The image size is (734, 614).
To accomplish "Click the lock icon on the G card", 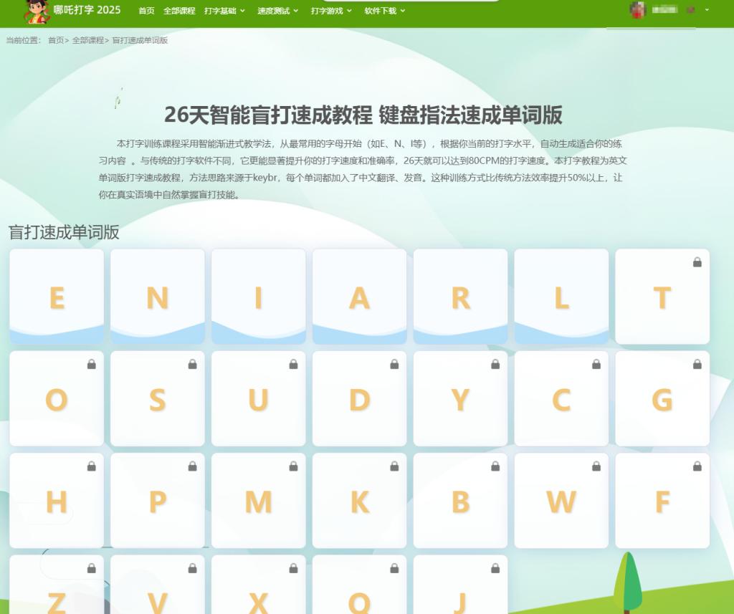I will [x=697, y=364].
